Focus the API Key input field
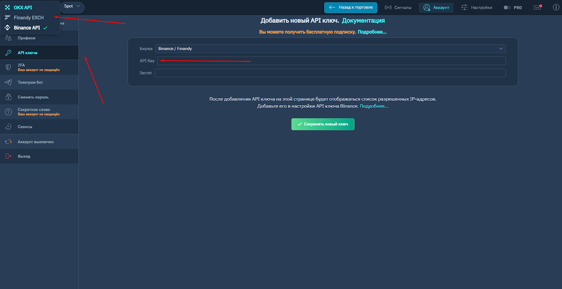Viewport: 562px width, 289px height. pyautogui.click(x=332, y=61)
